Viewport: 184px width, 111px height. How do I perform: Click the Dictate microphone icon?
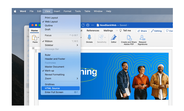(89, 38)
